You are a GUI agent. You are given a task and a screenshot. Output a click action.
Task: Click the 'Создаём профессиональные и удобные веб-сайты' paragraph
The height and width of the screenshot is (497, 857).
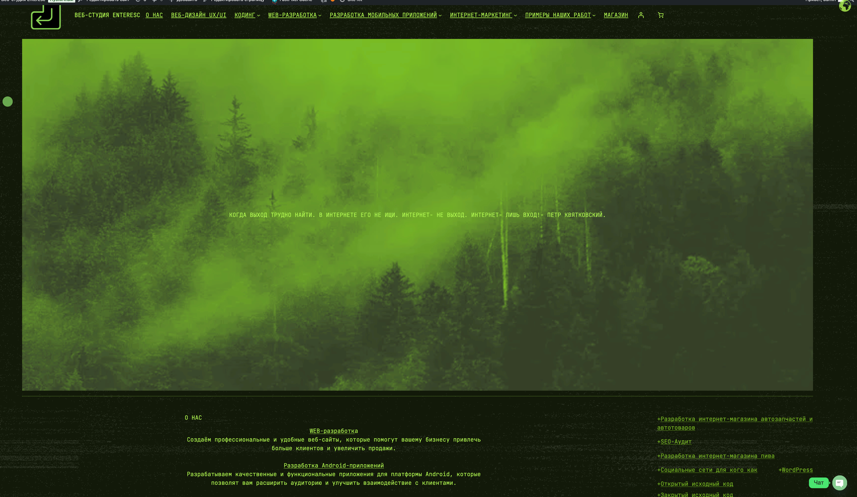334,444
